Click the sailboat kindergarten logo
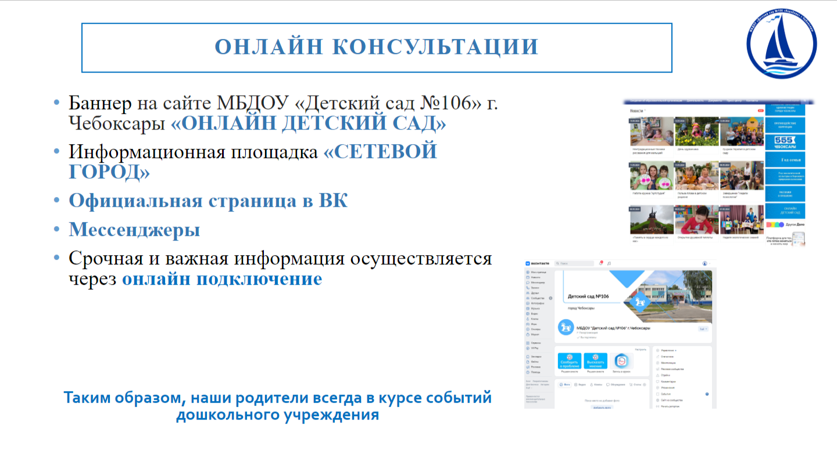The image size is (837, 469). (x=781, y=46)
